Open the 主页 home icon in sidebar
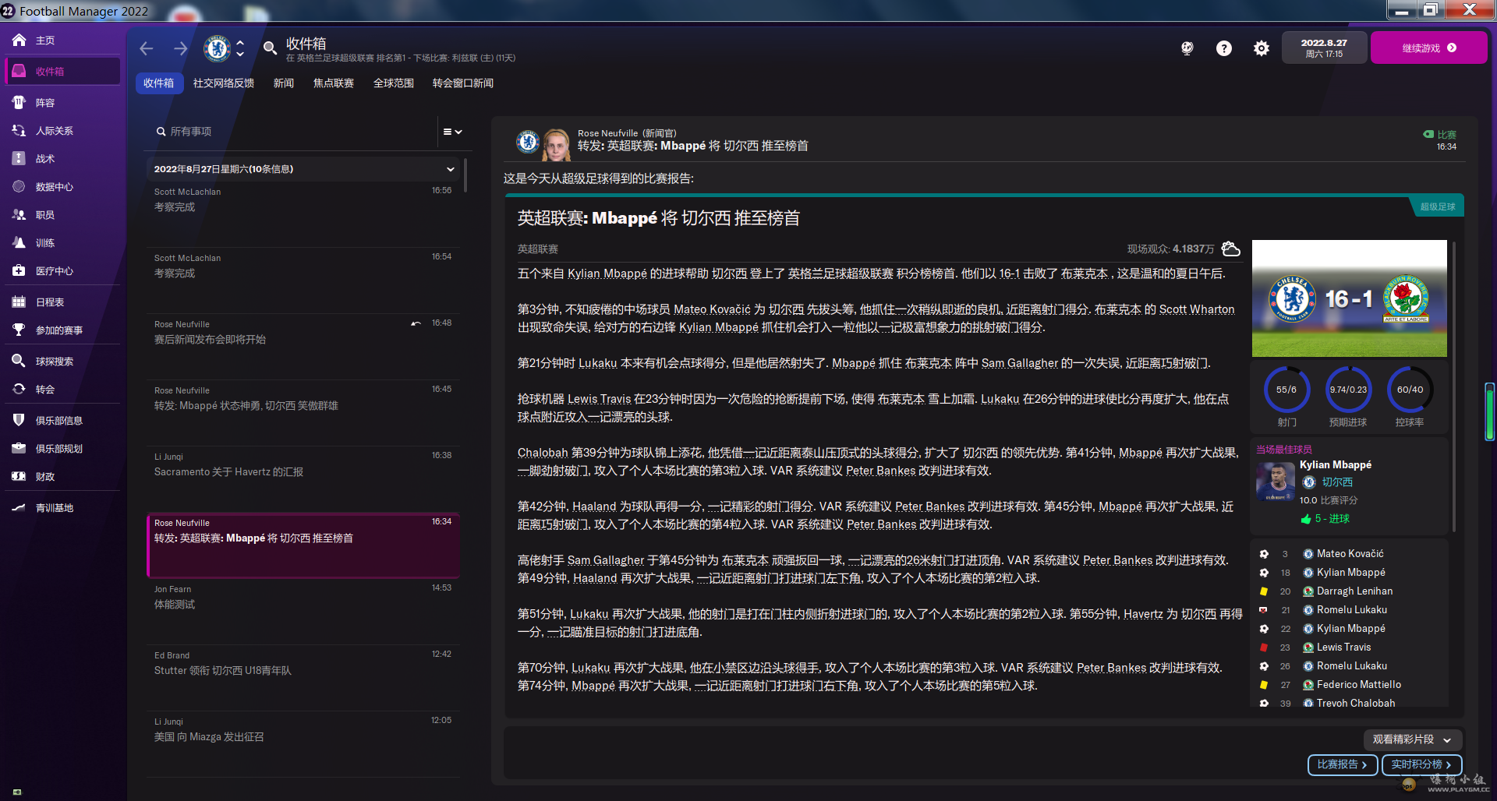This screenshot has width=1497, height=801. (x=19, y=40)
